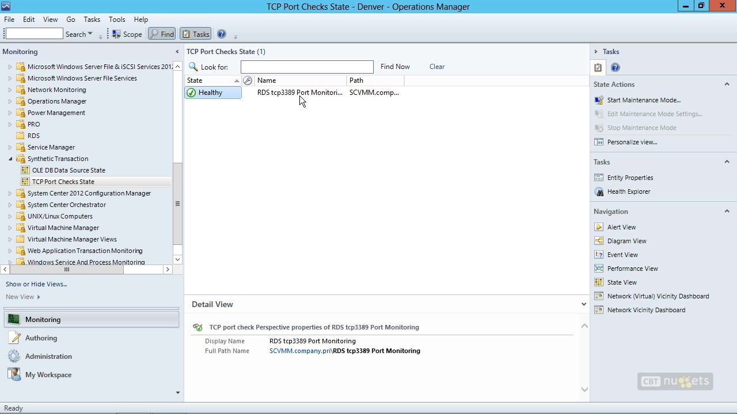Viewport: 737px width, 414px height.
Task: Select Web Application Transaction Monitoring item
Action: pos(85,251)
